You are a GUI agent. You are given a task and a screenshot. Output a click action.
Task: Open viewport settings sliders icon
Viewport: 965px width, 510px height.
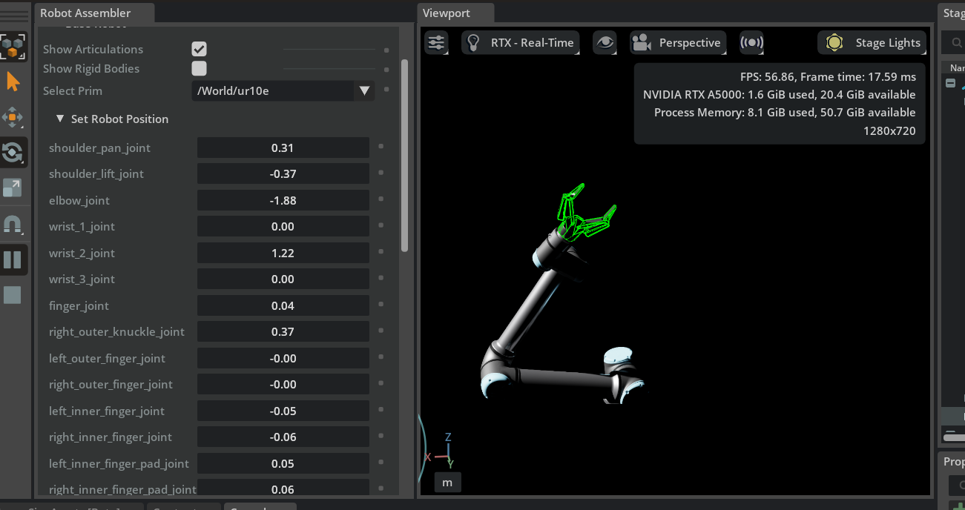click(x=436, y=43)
